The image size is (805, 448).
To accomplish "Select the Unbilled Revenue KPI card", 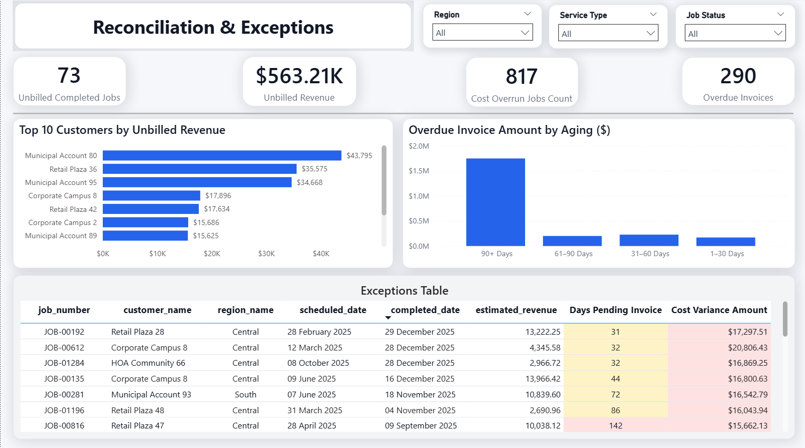I will pyautogui.click(x=299, y=82).
